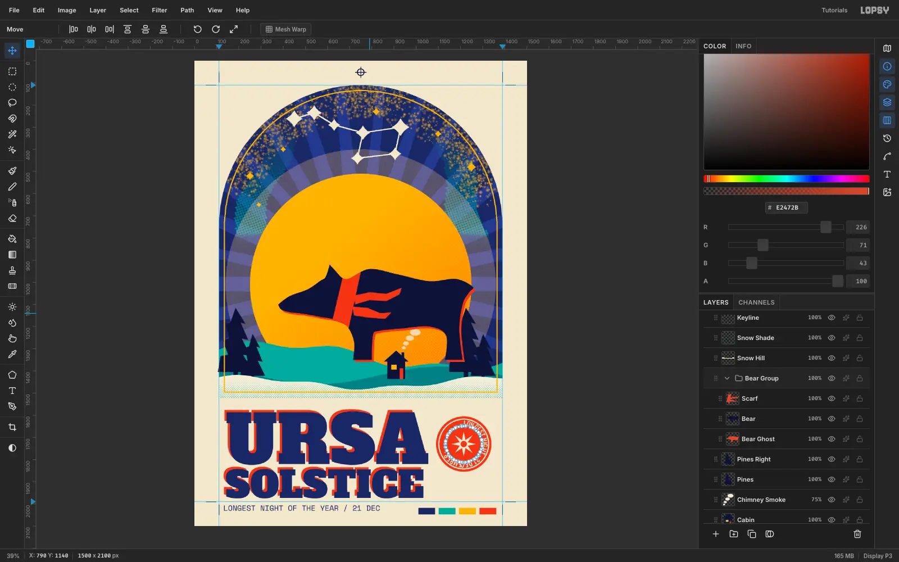The width and height of the screenshot is (899, 562).
Task: Delete layer with the trash icon
Action: (x=857, y=534)
